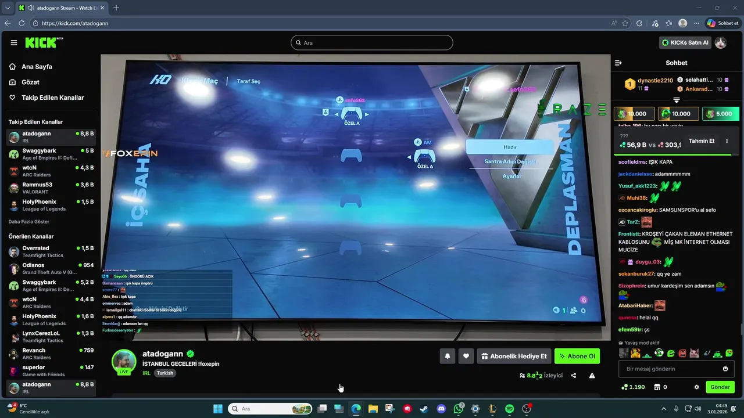Open HolyPhoenix League of Legends followed channel
This screenshot has height=418, width=744.
[x=51, y=205]
